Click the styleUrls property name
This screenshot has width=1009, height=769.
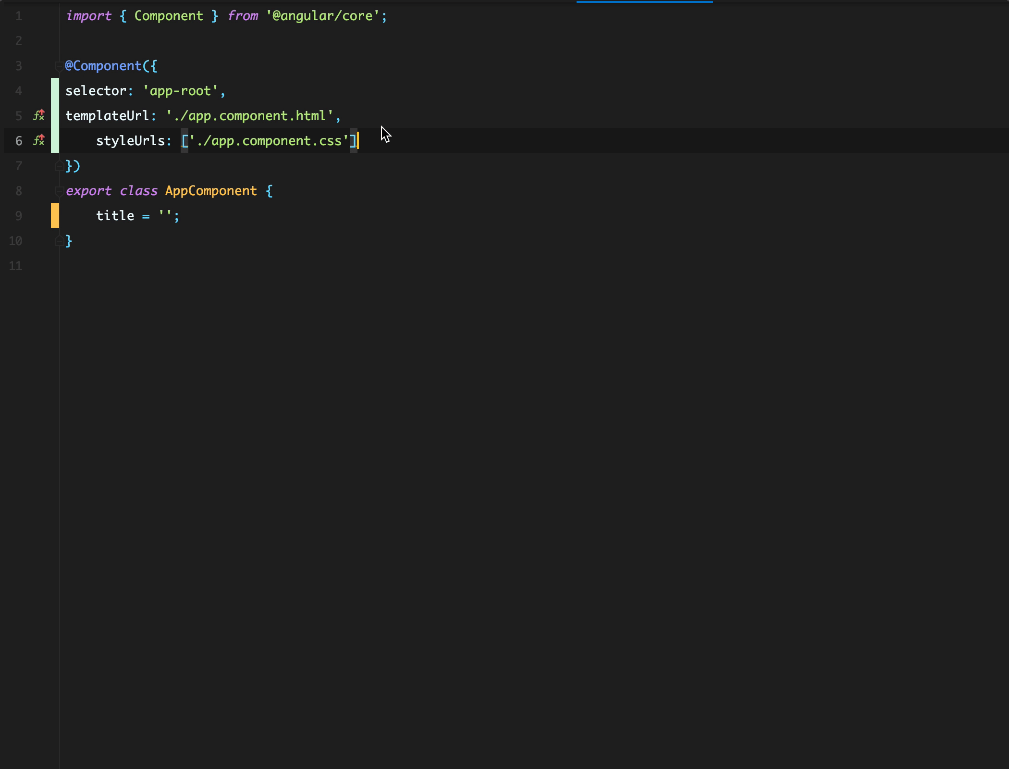click(131, 140)
